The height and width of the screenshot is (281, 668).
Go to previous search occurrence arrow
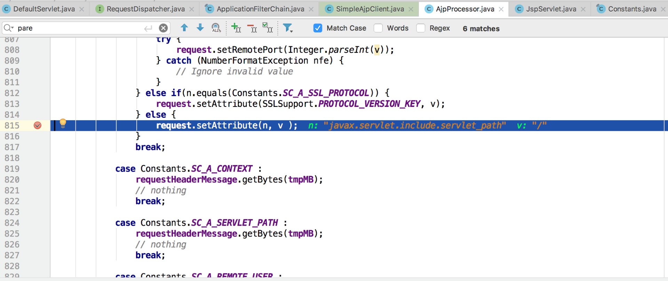tap(184, 28)
